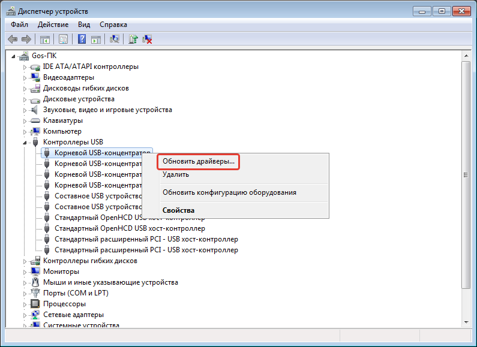477x347 pixels.
Task: Expand the Порты (COM и LPT) node
Action: [25, 294]
